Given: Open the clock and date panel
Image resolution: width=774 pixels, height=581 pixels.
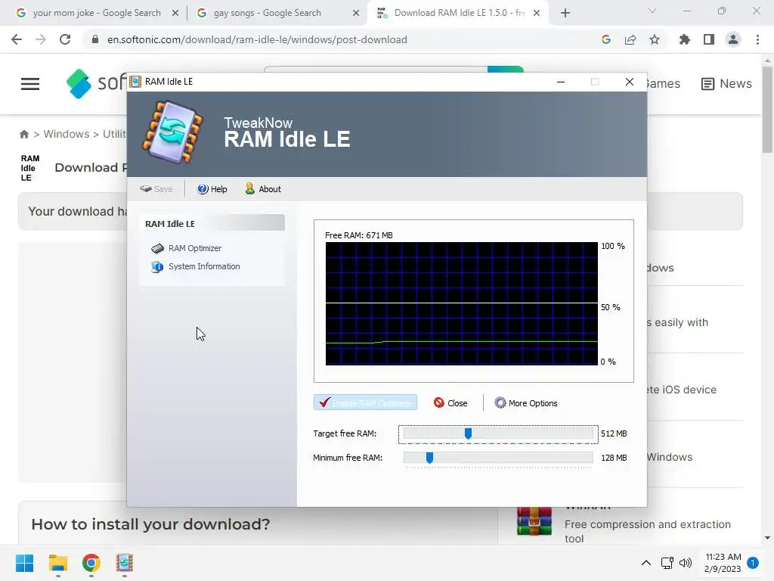Looking at the screenshot, I should tap(723, 563).
